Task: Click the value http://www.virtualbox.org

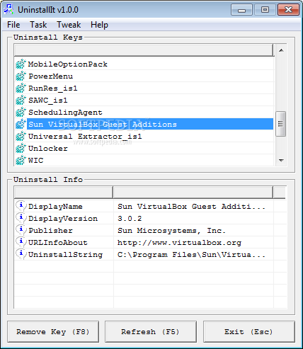Action: pyautogui.click(x=179, y=243)
